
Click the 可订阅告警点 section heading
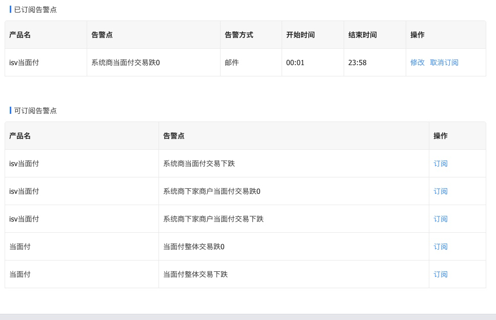click(35, 111)
